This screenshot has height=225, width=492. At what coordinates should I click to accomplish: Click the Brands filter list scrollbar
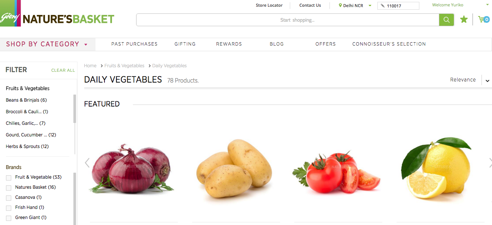(75, 199)
